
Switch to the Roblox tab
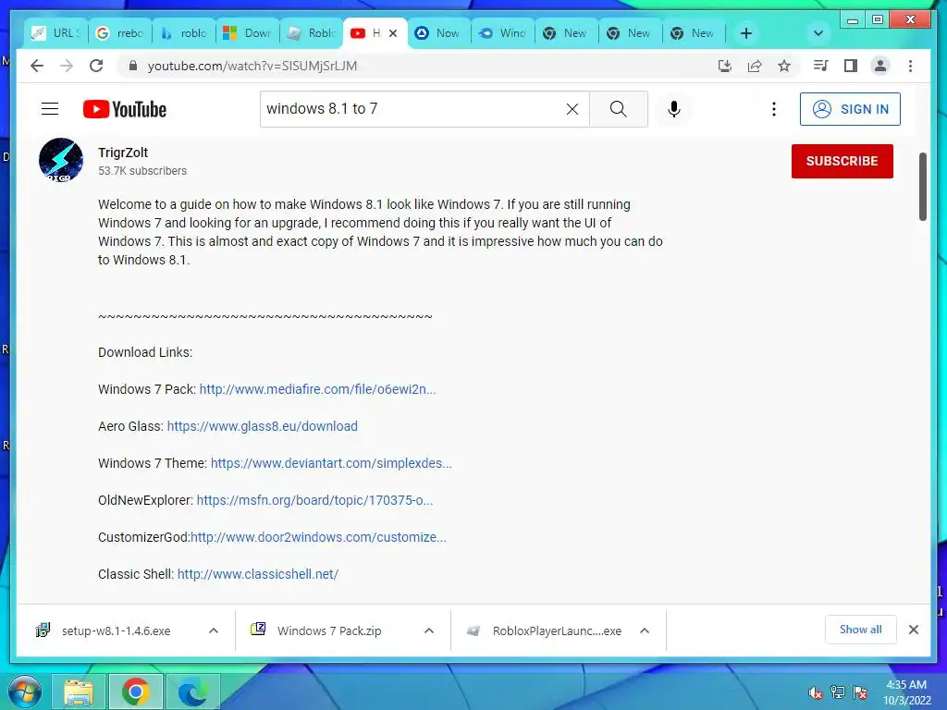[312, 33]
